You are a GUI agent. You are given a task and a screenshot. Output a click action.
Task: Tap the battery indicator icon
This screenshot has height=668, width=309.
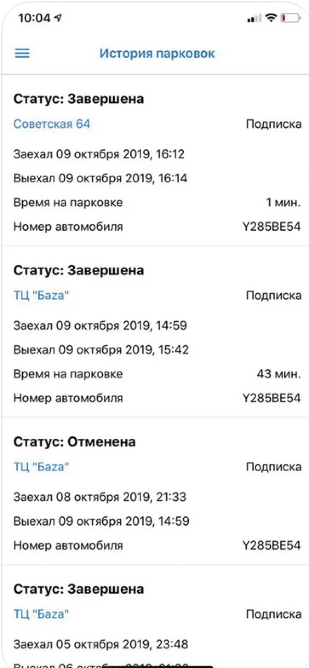pos(290,18)
